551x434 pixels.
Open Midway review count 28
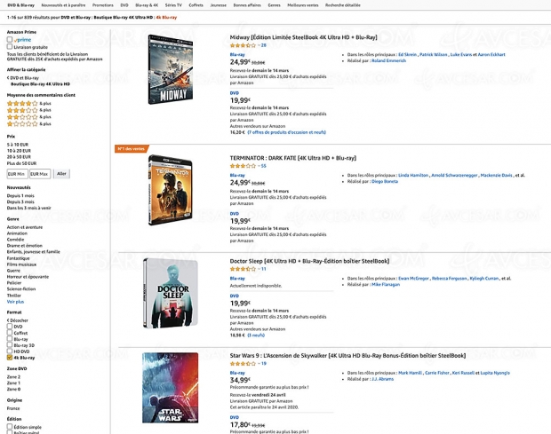[x=264, y=45]
